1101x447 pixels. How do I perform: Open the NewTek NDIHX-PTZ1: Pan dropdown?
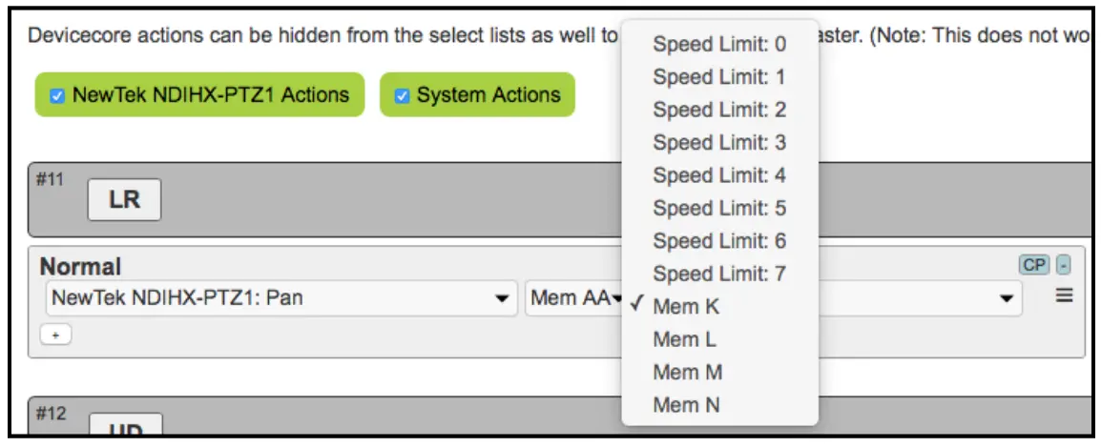click(280, 298)
